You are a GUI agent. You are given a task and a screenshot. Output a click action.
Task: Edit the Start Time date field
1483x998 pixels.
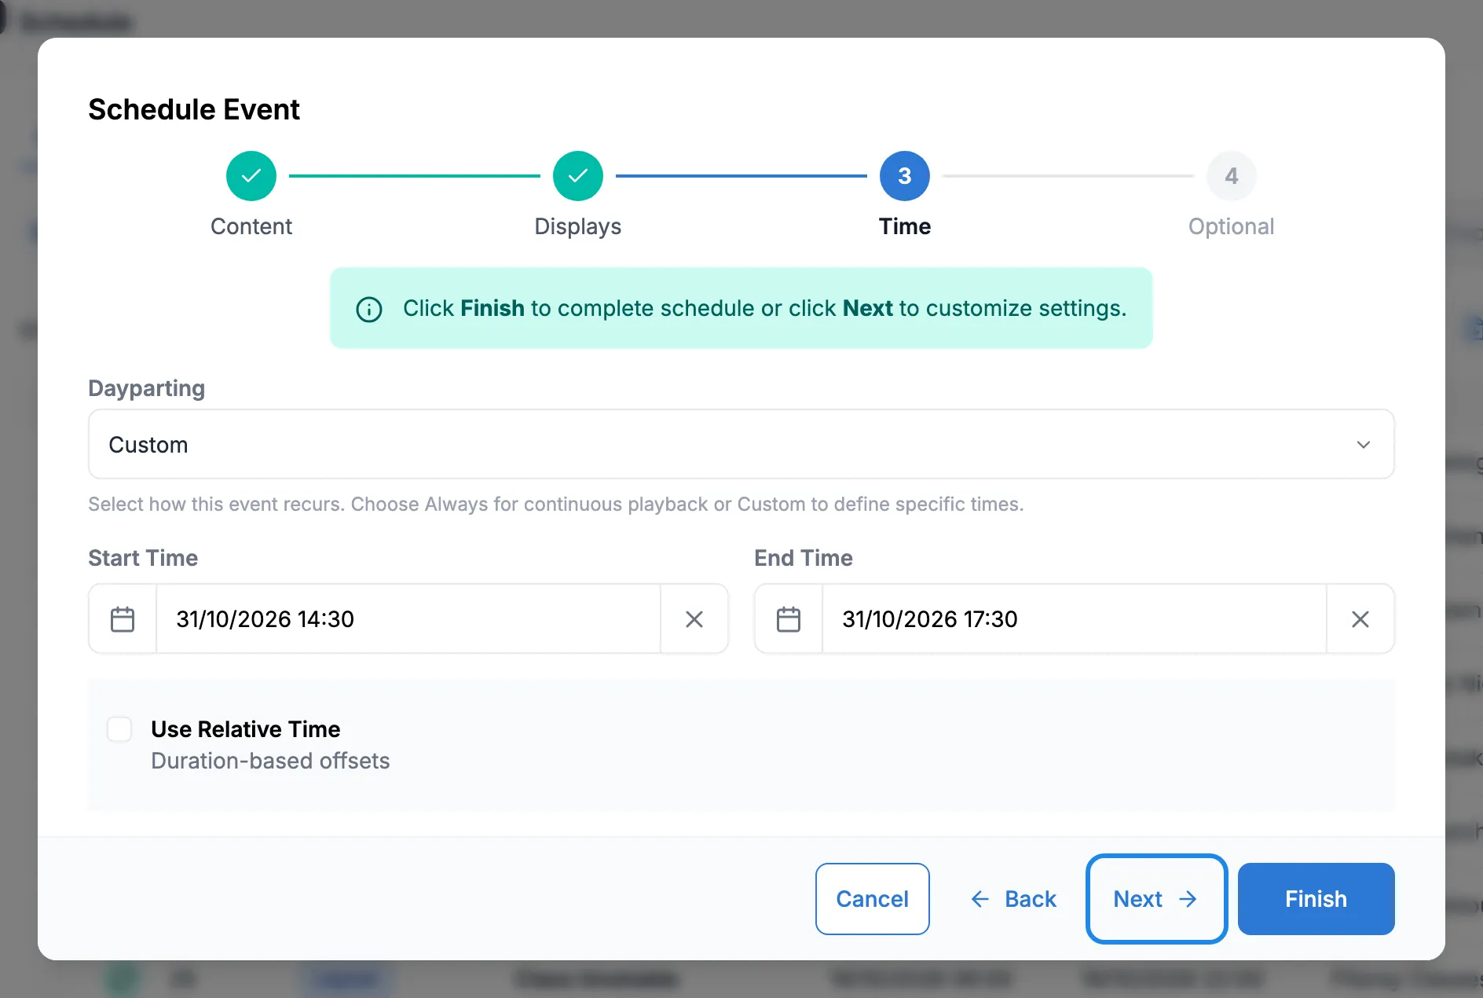click(x=408, y=619)
